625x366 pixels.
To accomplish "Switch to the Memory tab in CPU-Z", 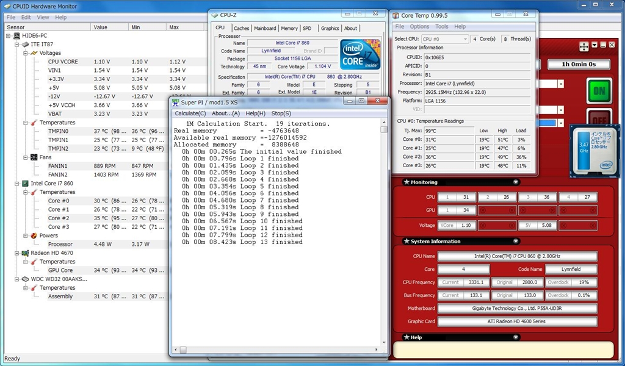I will [x=289, y=28].
